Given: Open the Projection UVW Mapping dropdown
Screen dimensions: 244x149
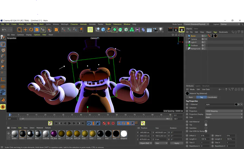Looking at the screenshot, I should point(224,111).
